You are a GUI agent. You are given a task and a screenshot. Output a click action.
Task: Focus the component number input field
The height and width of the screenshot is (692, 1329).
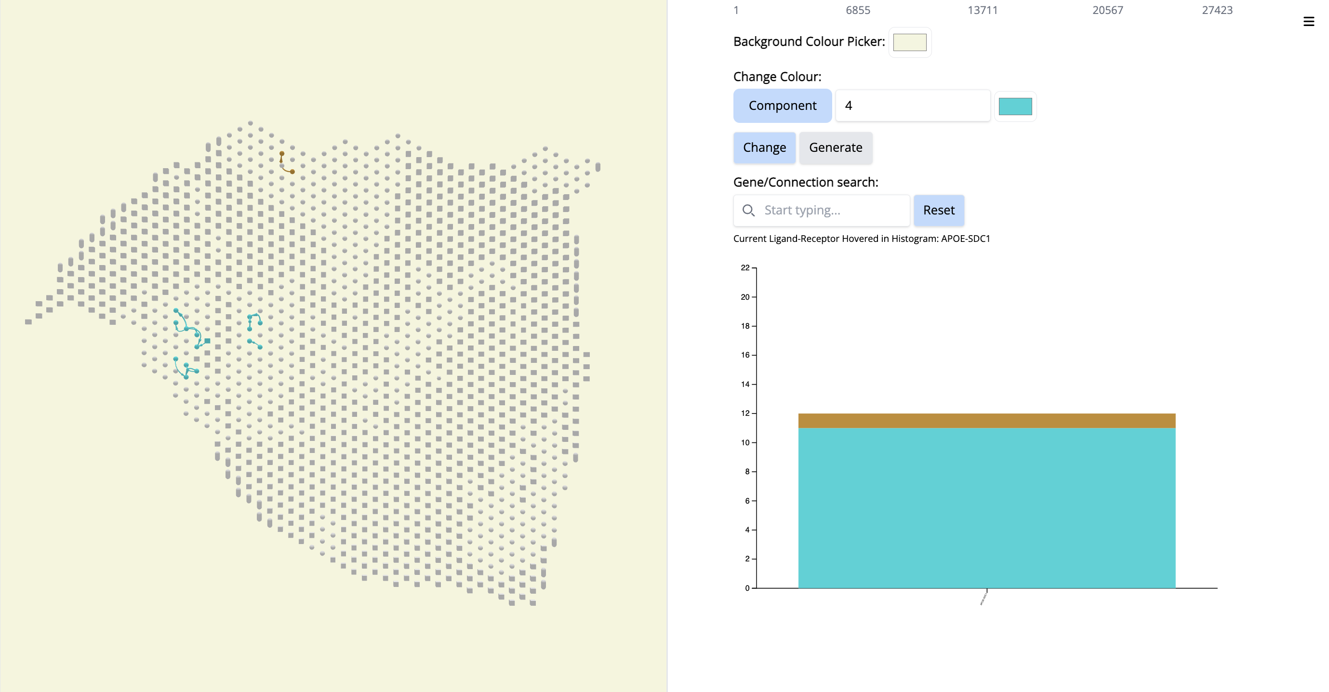[912, 106]
